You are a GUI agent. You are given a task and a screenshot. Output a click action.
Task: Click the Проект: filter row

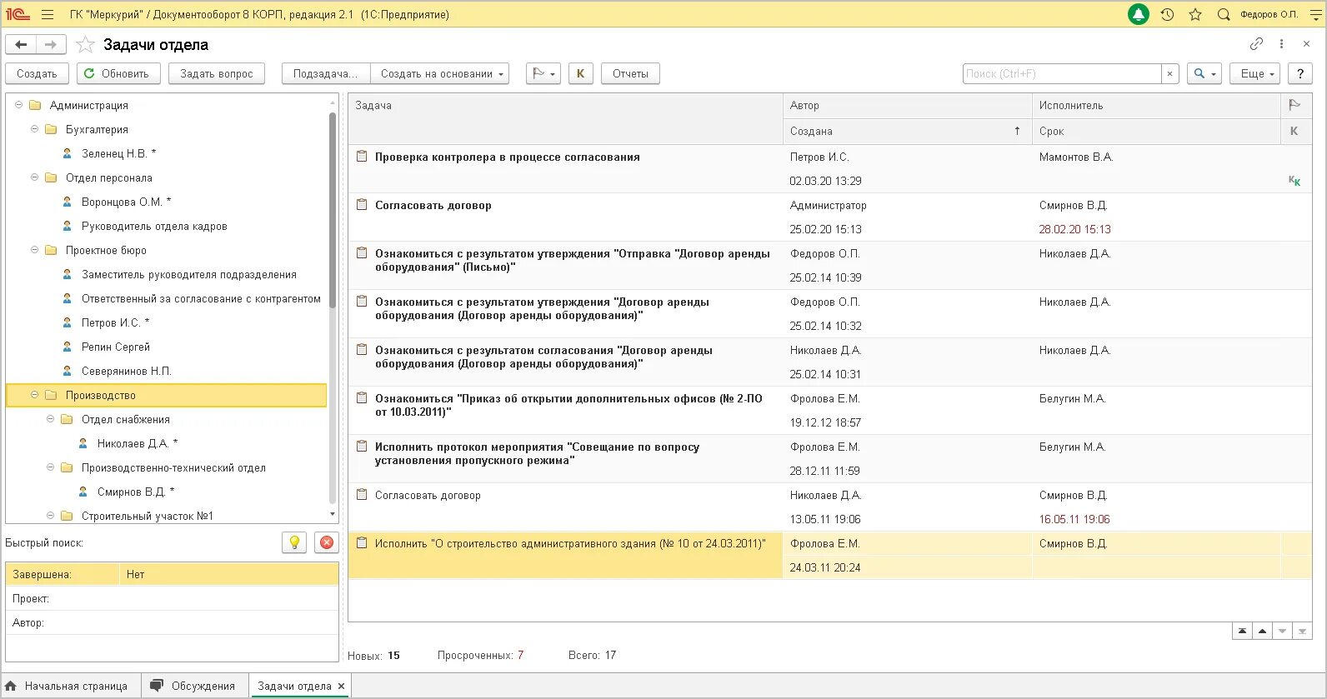click(173, 598)
